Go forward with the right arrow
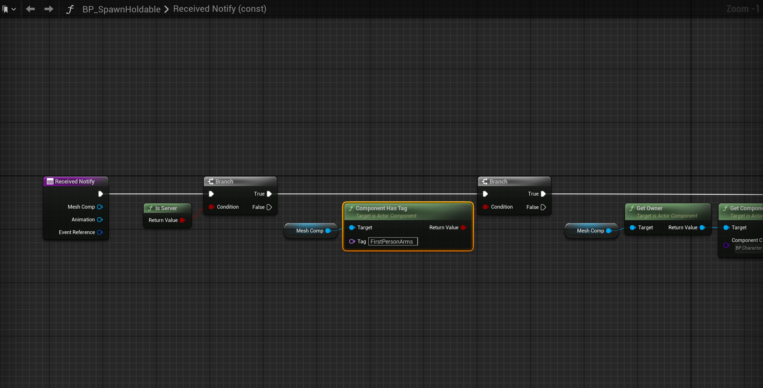 tap(49, 9)
